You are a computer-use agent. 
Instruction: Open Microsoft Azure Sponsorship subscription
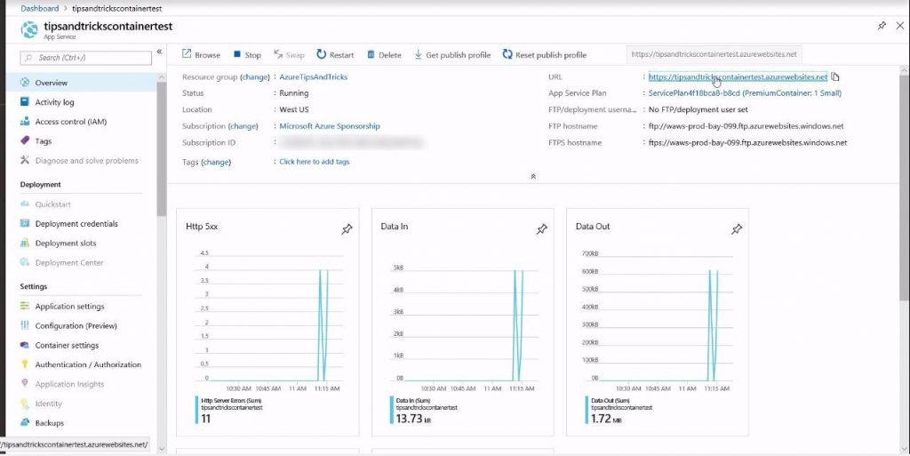point(330,126)
